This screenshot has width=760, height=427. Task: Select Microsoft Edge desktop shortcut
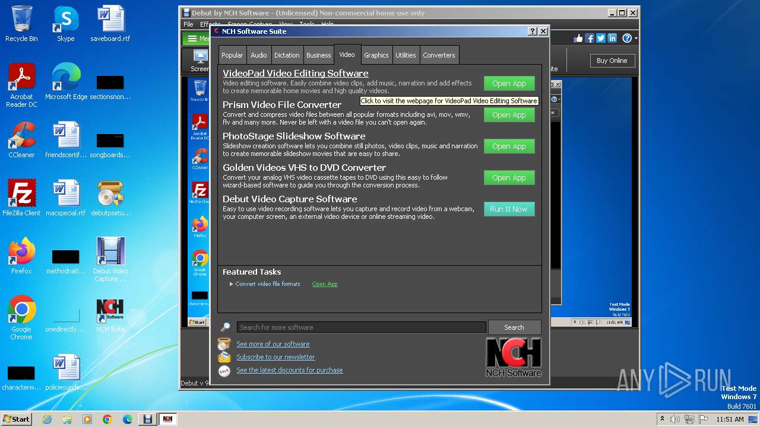click(66, 82)
